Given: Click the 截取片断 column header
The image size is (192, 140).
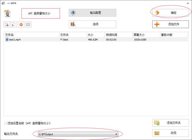Looking at the screenshot, I should pos(174,35).
